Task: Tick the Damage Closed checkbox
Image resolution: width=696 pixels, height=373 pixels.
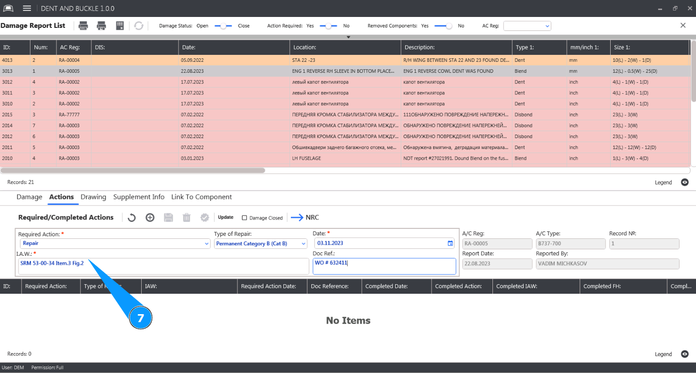Action: [x=244, y=218]
